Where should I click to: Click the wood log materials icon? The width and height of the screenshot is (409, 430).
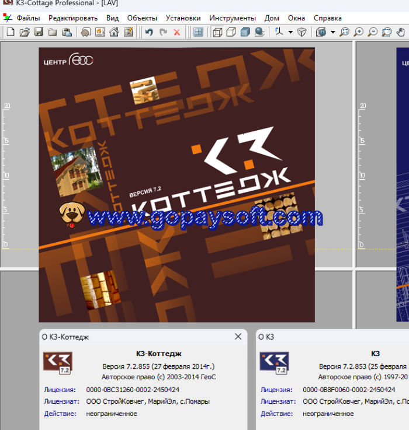coord(86,32)
